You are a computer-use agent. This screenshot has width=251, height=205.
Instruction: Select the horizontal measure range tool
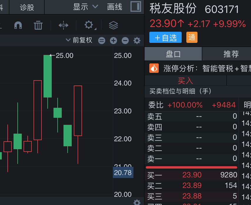(63, 25)
